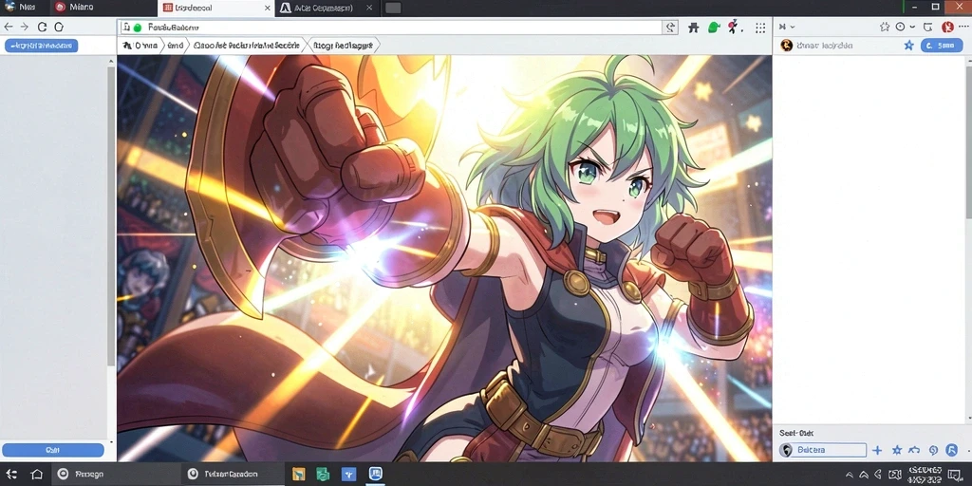Click the browser forward arrow
972x486 pixels.
click(24, 27)
